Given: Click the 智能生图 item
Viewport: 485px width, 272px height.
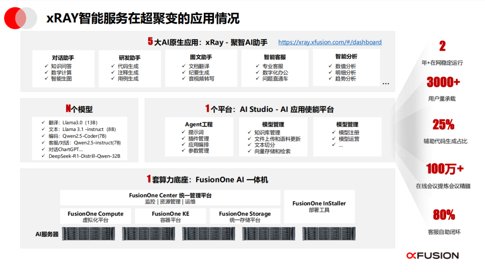Looking at the screenshot, I should pos(61,79).
